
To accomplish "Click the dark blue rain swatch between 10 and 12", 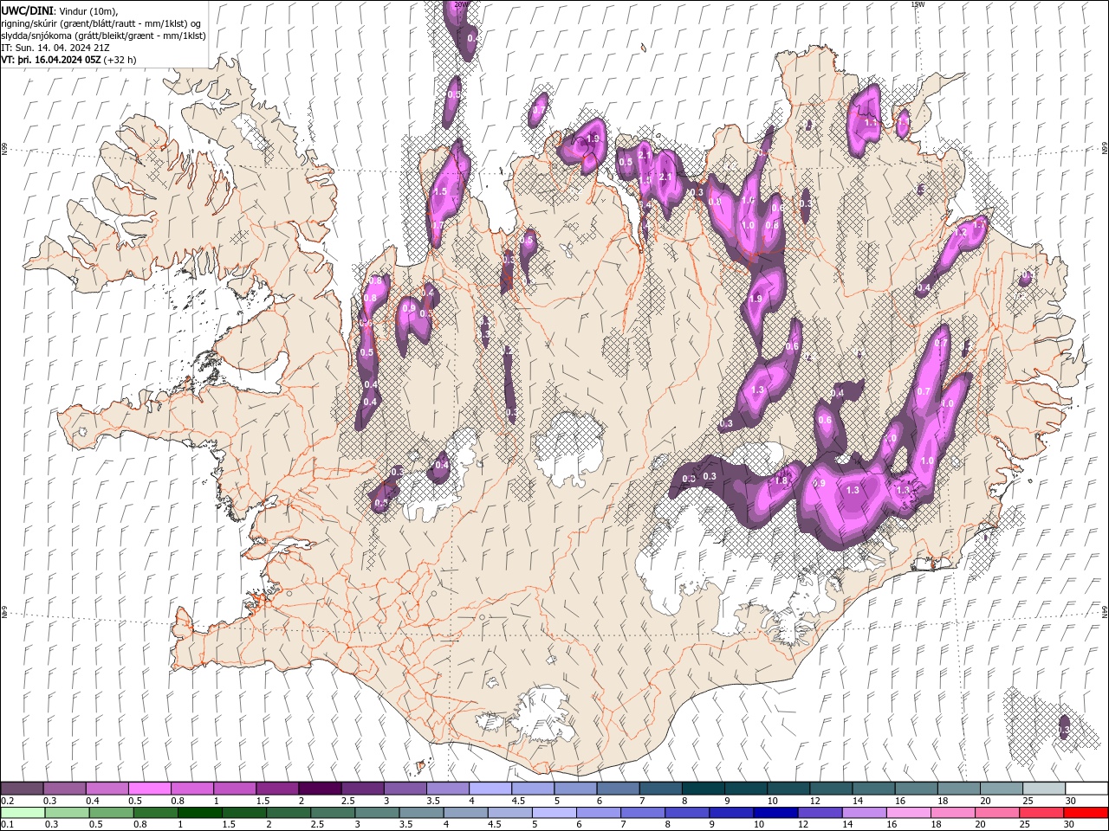I will 776,813.
